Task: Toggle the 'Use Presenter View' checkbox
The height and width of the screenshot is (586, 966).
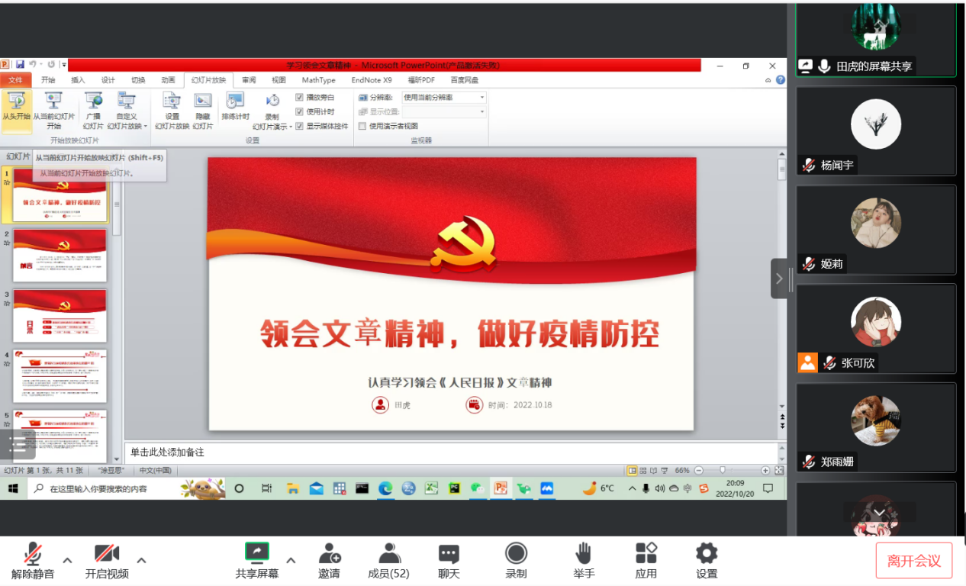Action: [362, 126]
